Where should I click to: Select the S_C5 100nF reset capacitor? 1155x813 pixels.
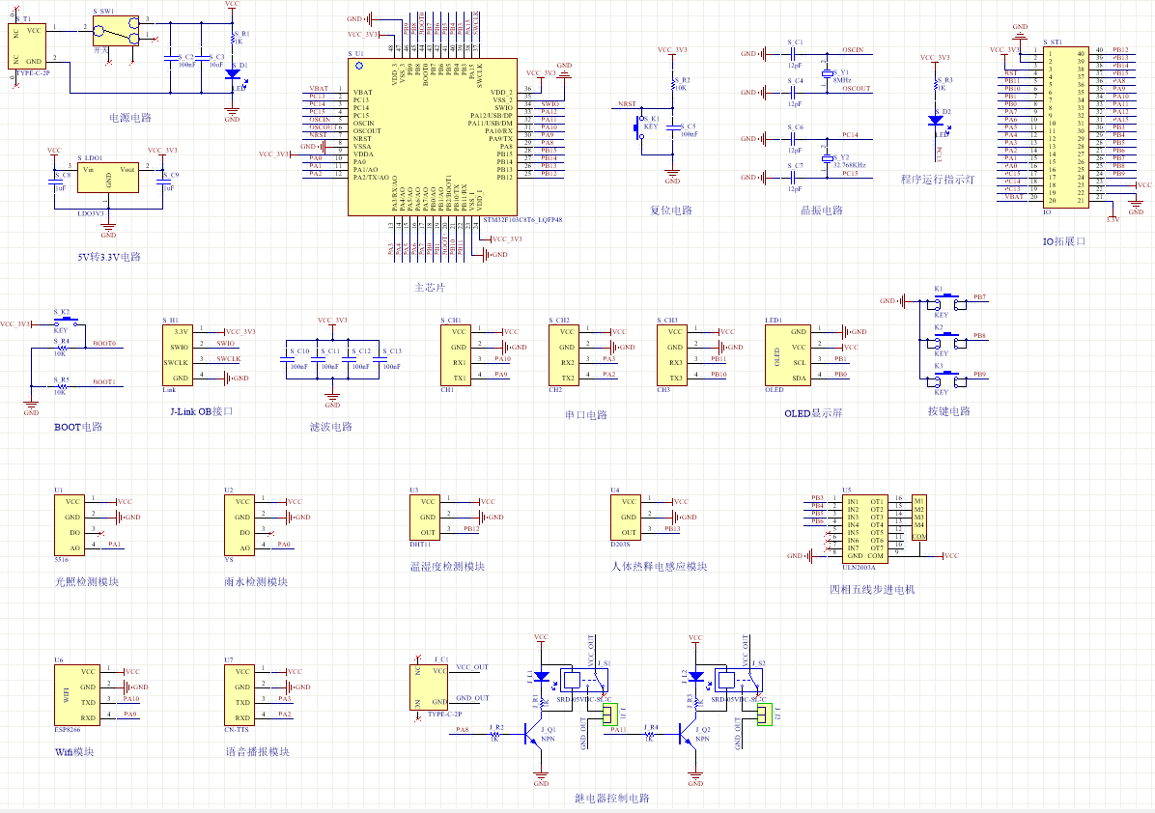pos(672,127)
